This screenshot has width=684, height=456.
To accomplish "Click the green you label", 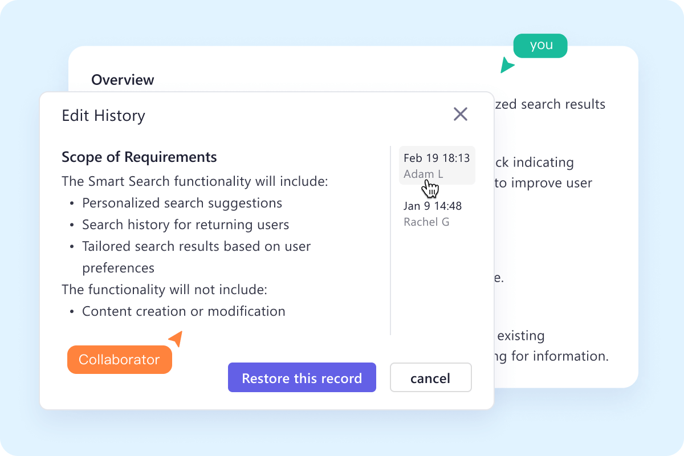I will 540,45.
